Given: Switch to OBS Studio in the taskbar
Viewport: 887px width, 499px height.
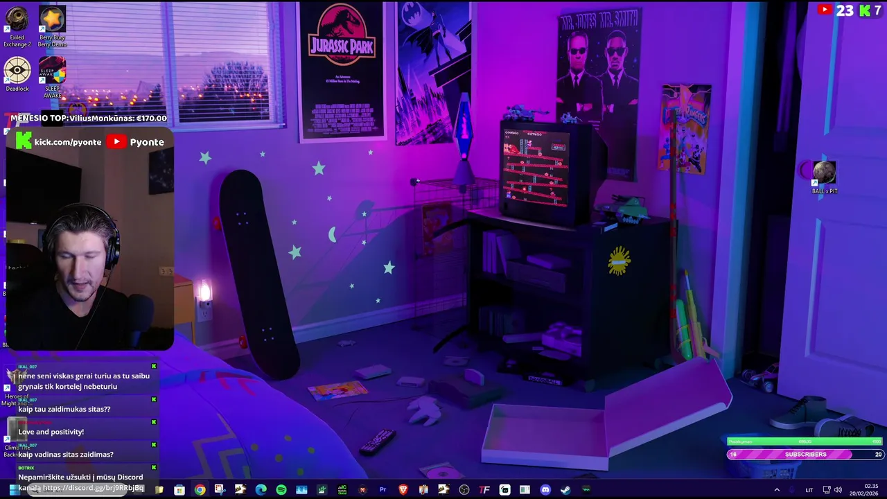Looking at the screenshot, I should tap(464, 490).
